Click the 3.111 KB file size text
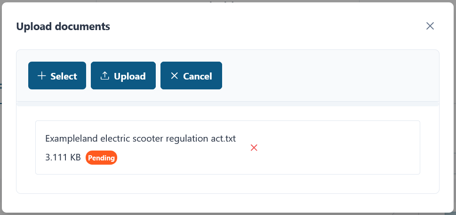 63,158
